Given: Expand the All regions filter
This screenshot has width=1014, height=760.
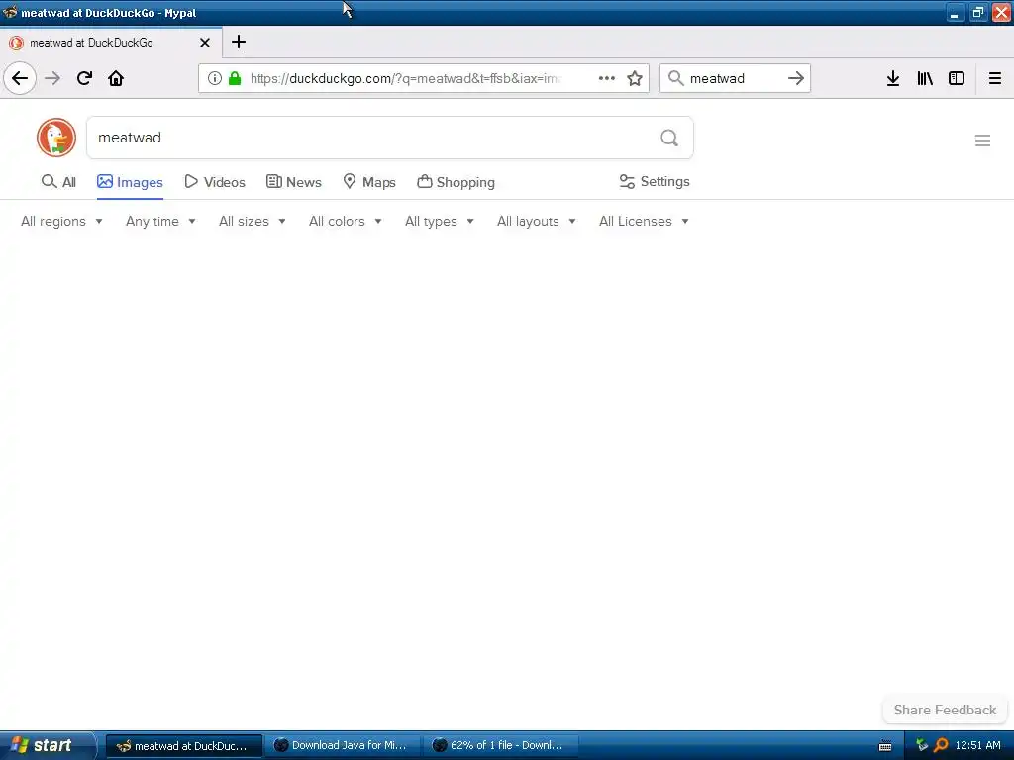Looking at the screenshot, I should (x=61, y=221).
